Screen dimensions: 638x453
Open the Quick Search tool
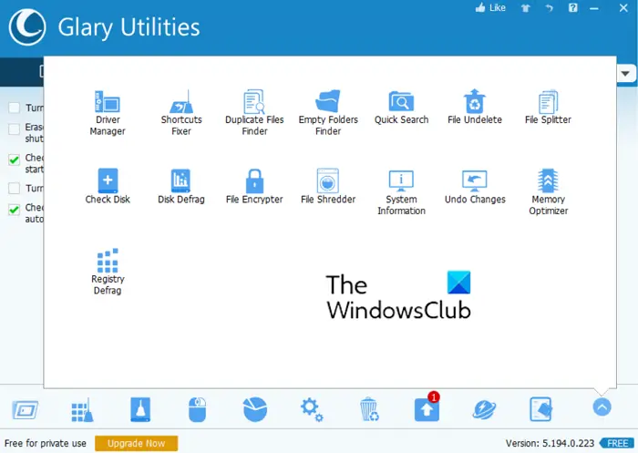pyautogui.click(x=401, y=108)
